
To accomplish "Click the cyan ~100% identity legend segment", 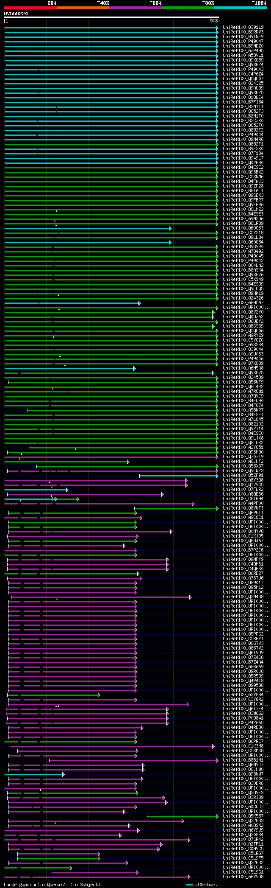I will point(241,8).
